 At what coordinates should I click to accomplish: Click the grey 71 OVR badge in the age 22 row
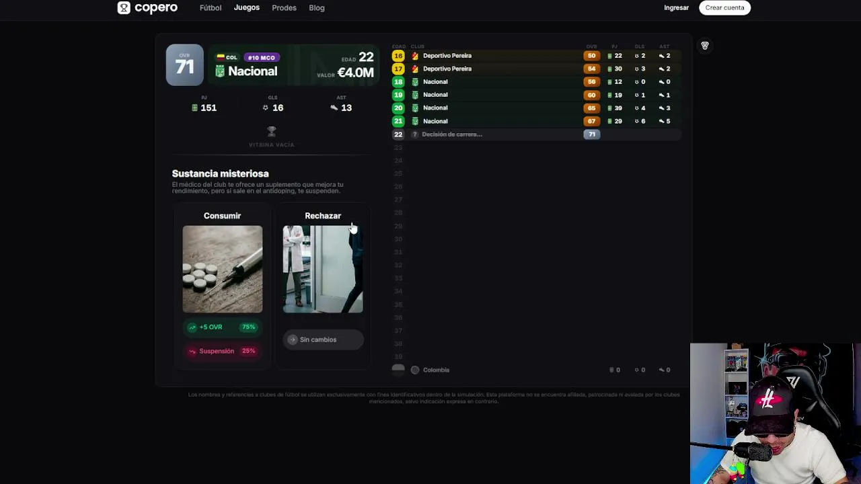tap(592, 134)
